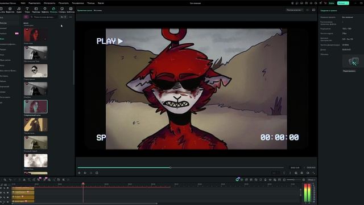Click the green circular icon in timeline toolbar
This screenshot has height=205, width=364.
pyautogui.click(x=237, y=180)
